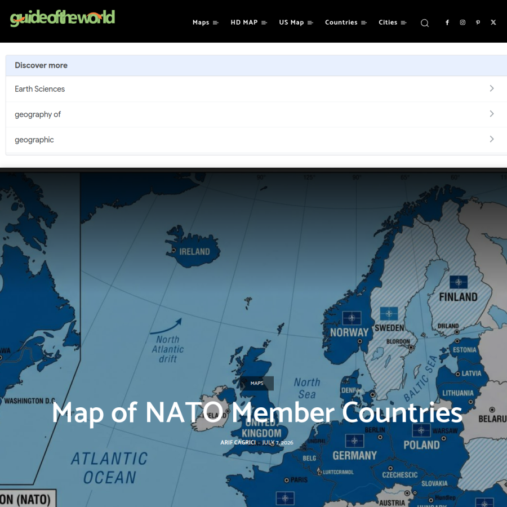
Task: Expand the lines icon beside US Map
Action: click(310, 23)
